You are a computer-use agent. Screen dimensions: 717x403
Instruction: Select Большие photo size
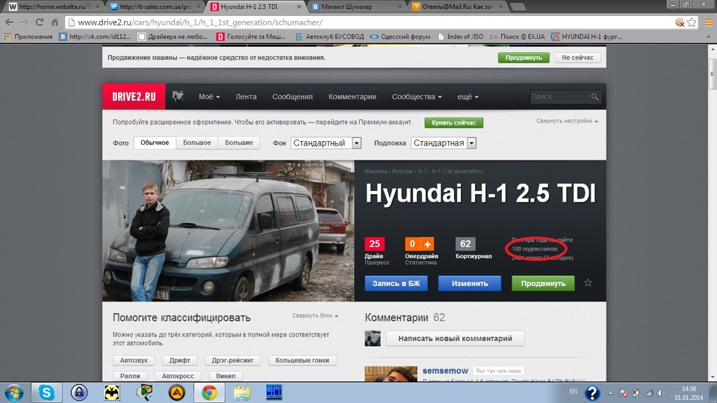(239, 143)
